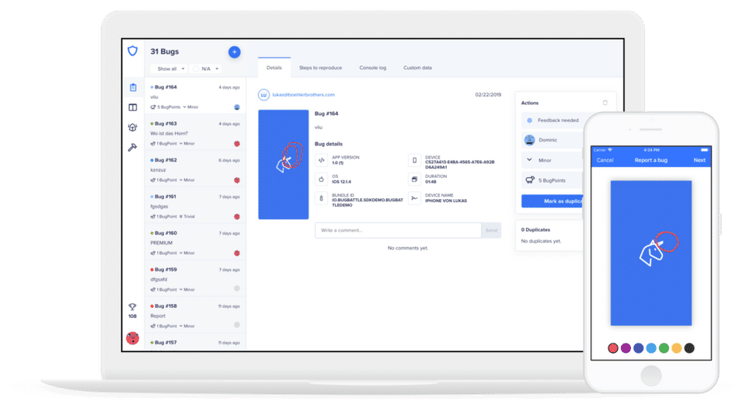
Task: Open the Feedback needed status dropdown
Action: [553, 120]
